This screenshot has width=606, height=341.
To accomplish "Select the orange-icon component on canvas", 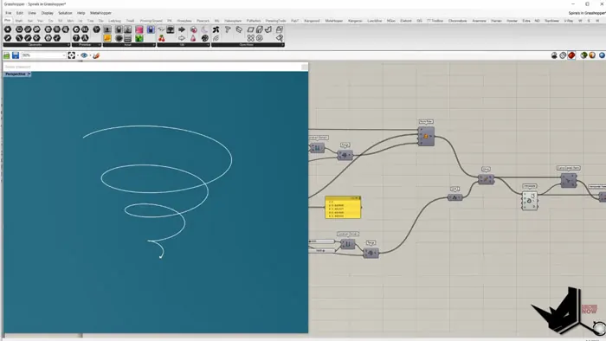I will click(x=426, y=137).
